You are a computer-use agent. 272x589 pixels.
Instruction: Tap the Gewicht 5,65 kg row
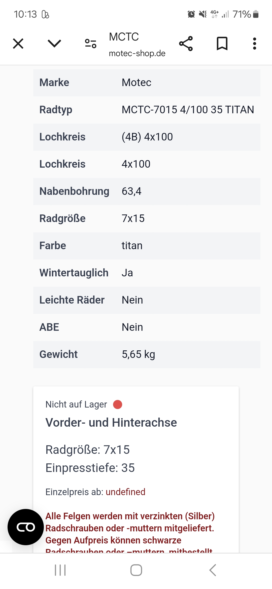point(147,355)
